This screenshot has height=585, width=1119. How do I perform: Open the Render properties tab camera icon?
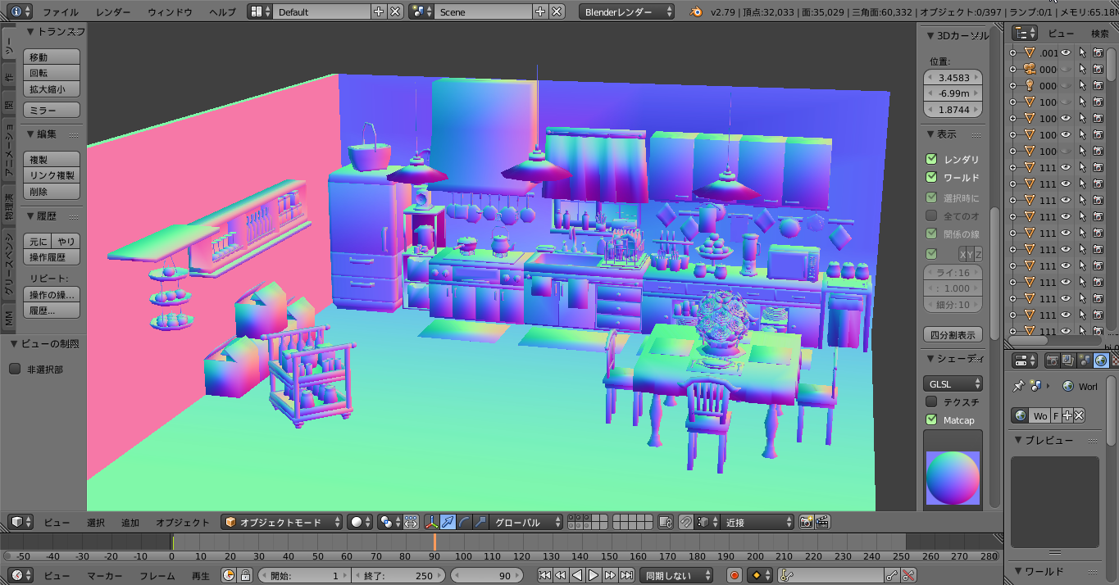point(1053,361)
